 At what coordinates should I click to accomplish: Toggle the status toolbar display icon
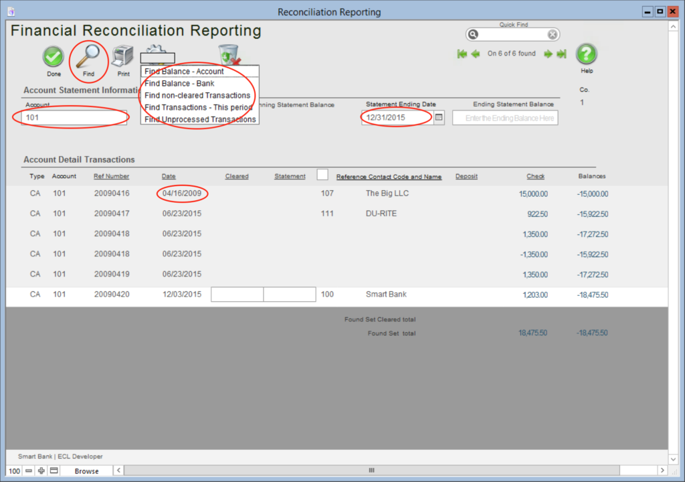[x=54, y=471]
